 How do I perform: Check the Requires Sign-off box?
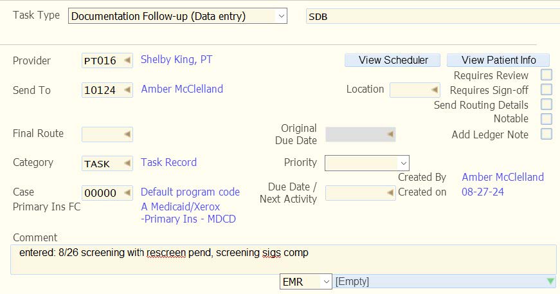click(x=546, y=90)
